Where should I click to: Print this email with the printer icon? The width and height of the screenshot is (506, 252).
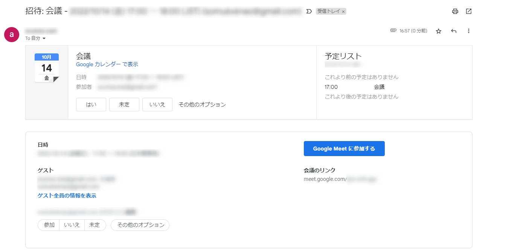pyautogui.click(x=455, y=11)
